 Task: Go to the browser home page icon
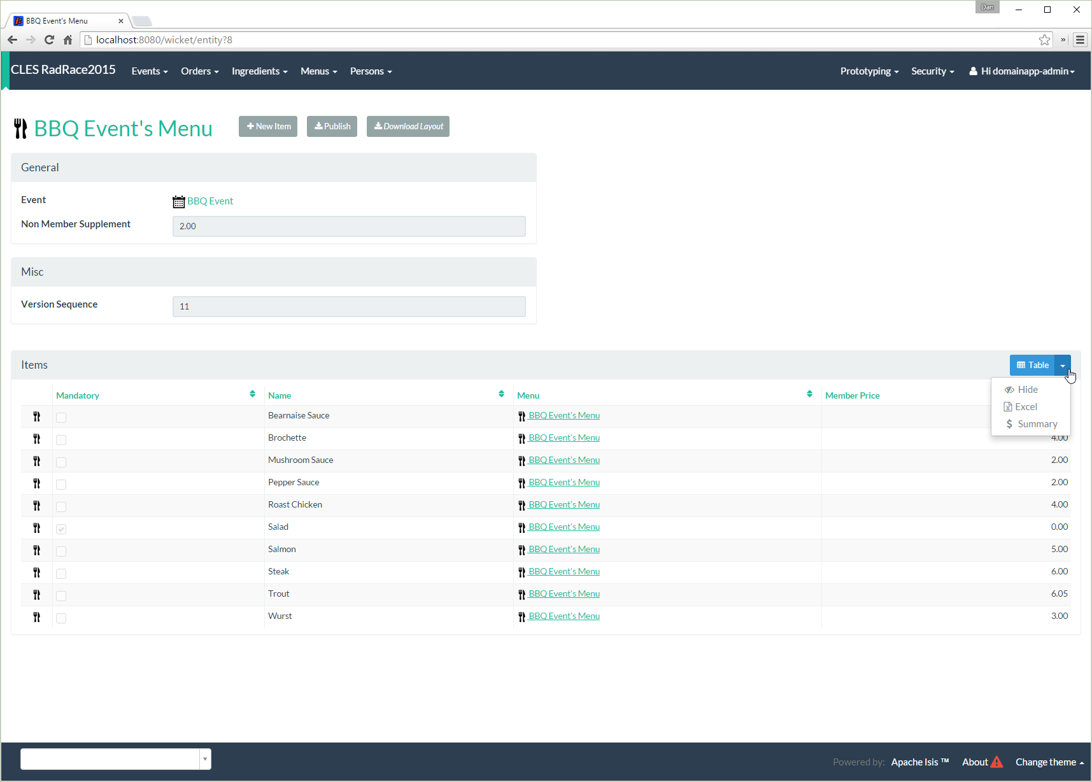[x=68, y=40]
